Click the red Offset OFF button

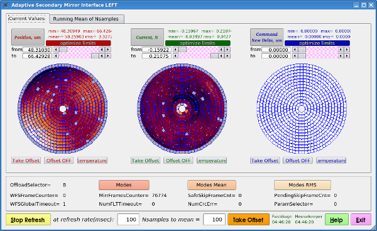coord(59,161)
